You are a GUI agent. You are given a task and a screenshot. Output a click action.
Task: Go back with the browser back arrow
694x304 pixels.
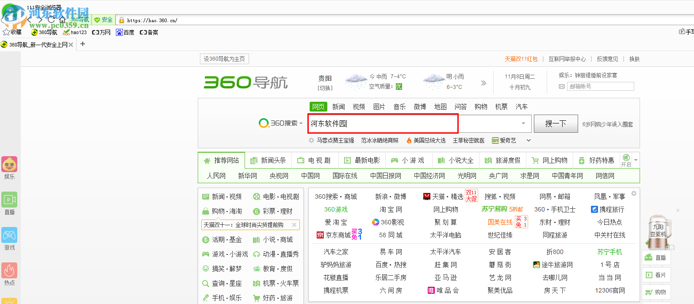coord(29,20)
